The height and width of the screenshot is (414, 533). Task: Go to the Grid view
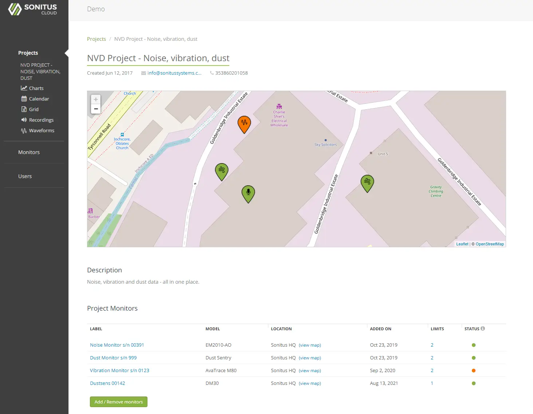pos(33,109)
